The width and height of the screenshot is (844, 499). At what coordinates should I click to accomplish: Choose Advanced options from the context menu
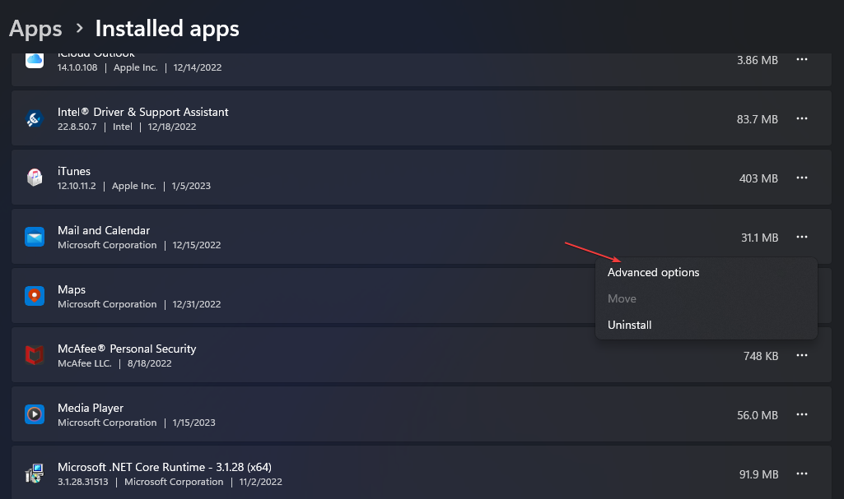click(x=653, y=273)
